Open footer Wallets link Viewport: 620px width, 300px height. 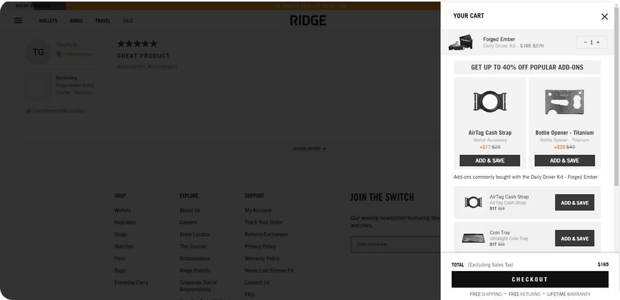[122, 210]
